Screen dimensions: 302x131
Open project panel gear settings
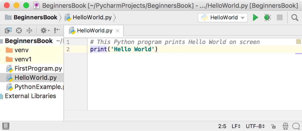45,31
